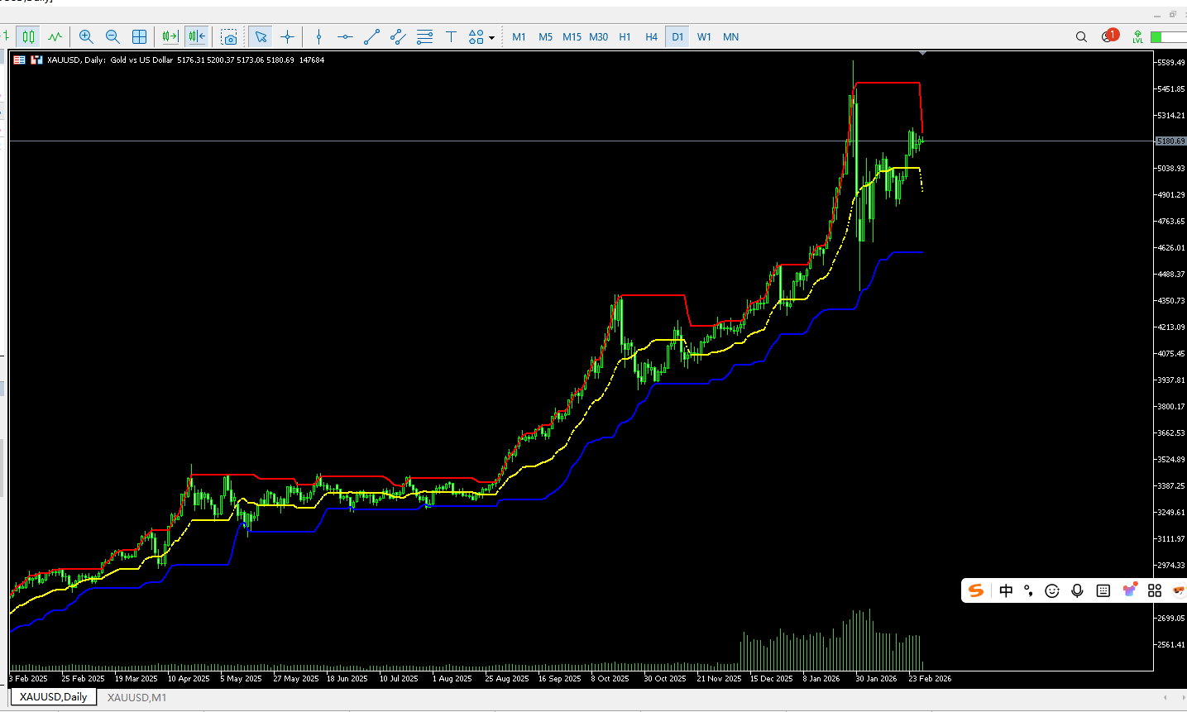Zoom out on the chart
Screen dimensions: 1187x712
[x=112, y=36]
